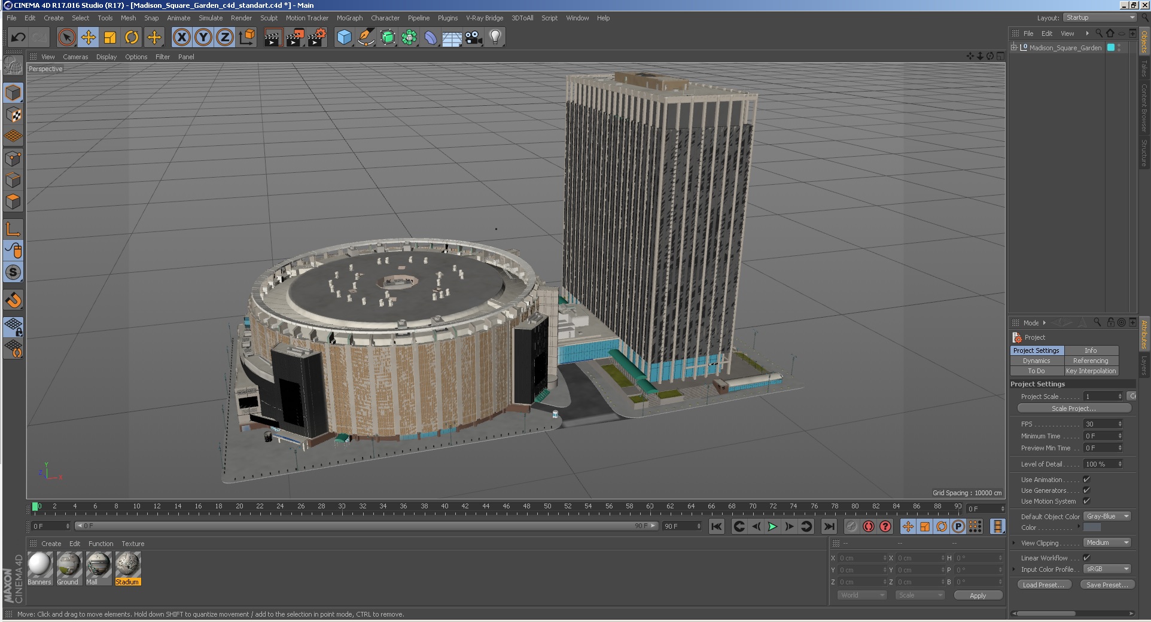Toggle Linear Workflow checkbox

[1086, 557]
